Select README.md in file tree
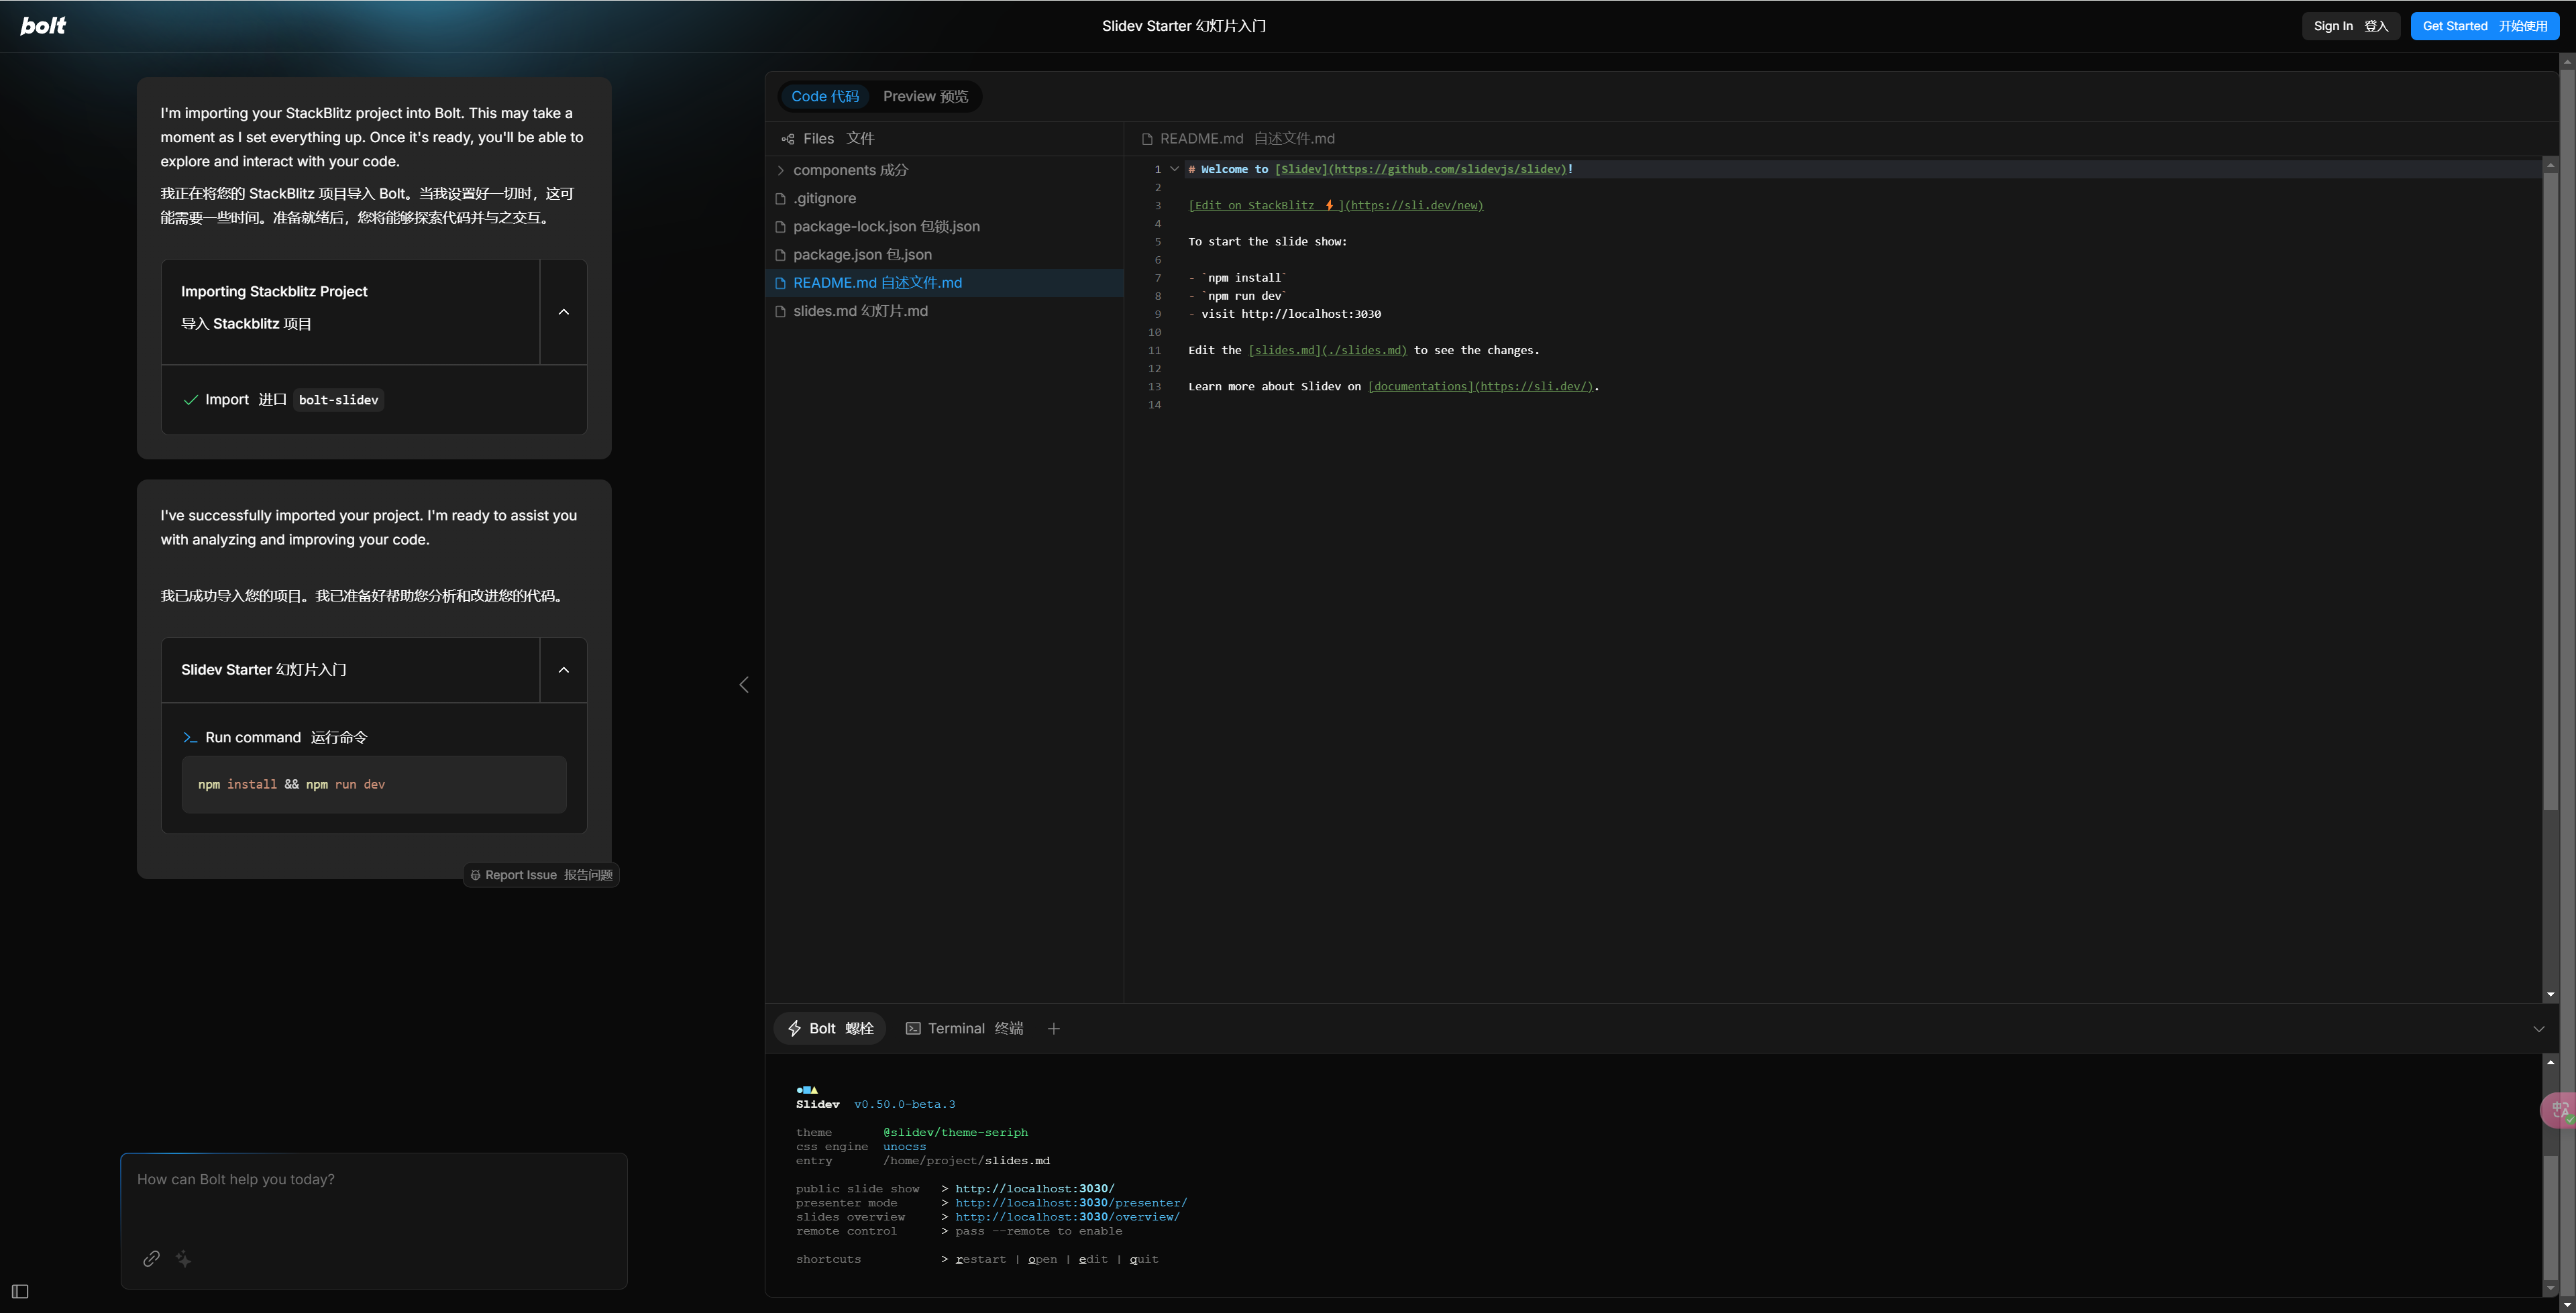Screen dimensions: 2576x1313 point(944,283)
